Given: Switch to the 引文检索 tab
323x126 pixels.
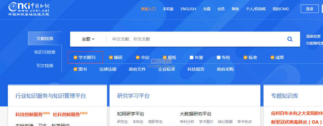Looking at the screenshot, I should 45,66.
